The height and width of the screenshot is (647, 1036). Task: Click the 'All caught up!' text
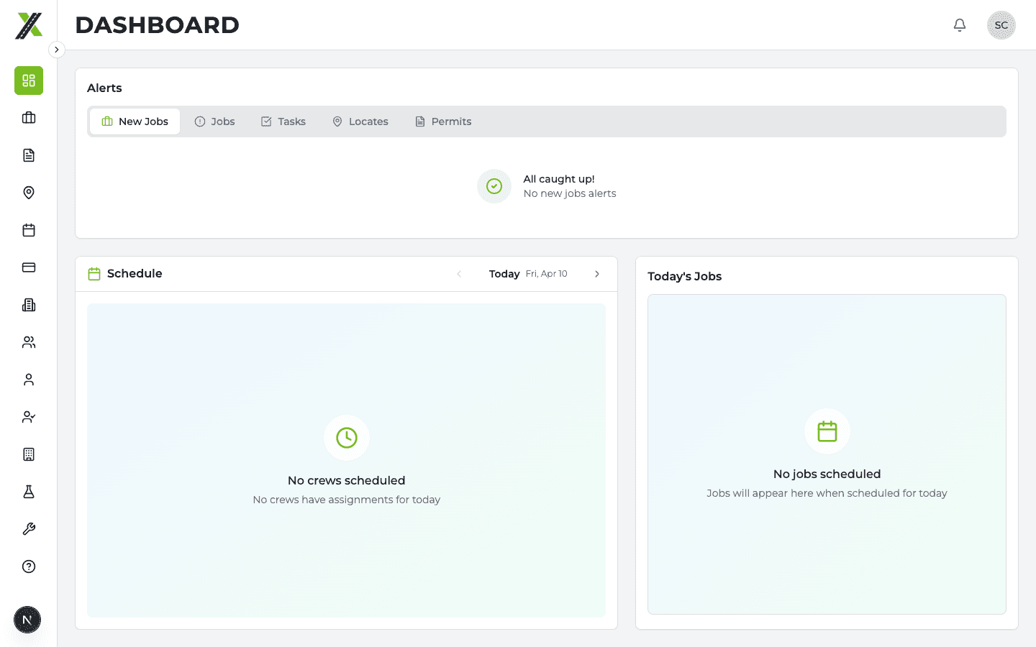(559, 179)
